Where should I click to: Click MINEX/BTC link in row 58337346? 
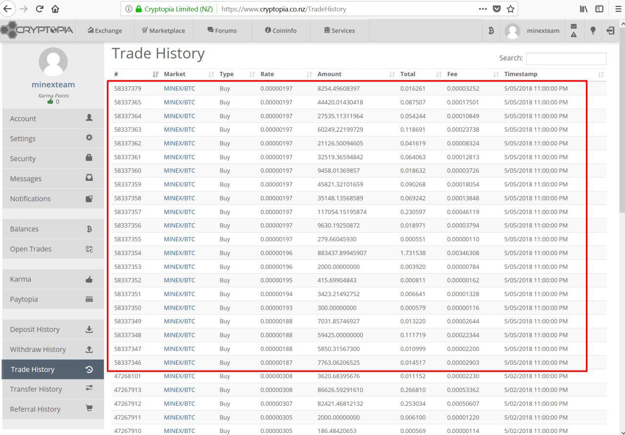pyautogui.click(x=179, y=362)
